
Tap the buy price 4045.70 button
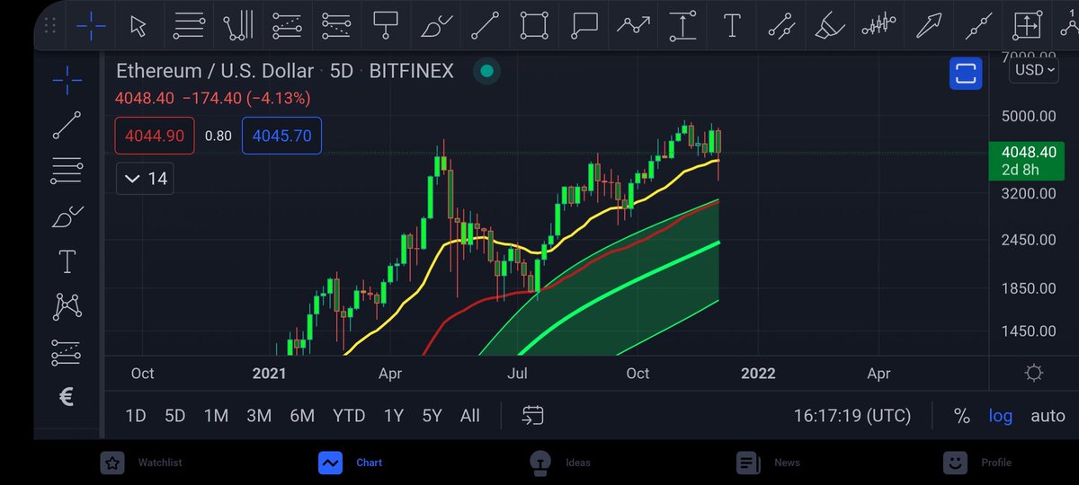click(x=281, y=136)
